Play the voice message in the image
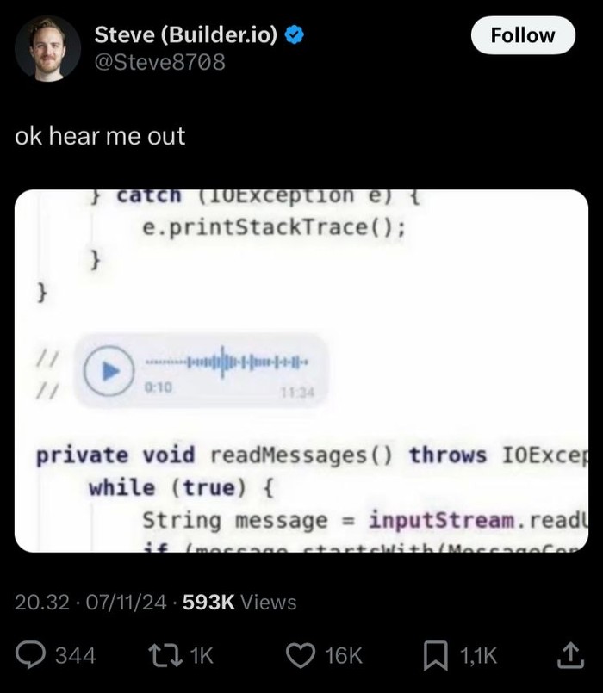Viewport: 603px width, 693px height. 109,371
